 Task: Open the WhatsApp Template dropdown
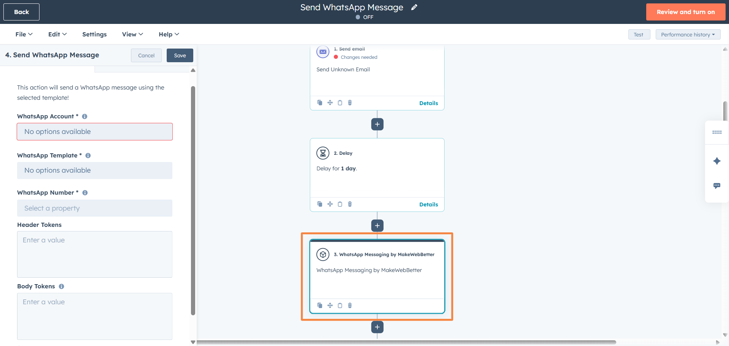tap(95, 171)
